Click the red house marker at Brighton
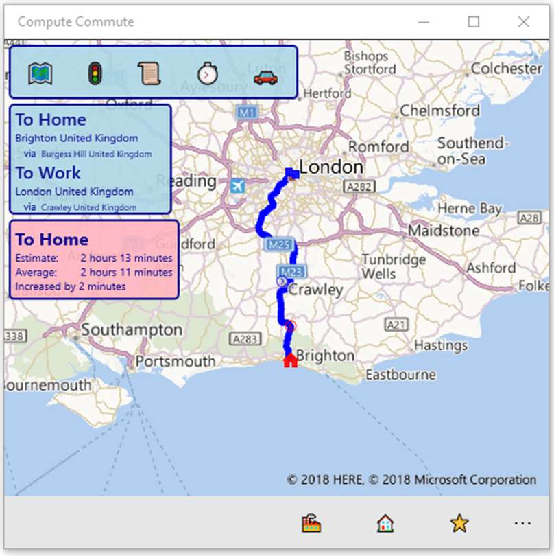The width and height of the screenshot is (554, 556). point(291,360)
